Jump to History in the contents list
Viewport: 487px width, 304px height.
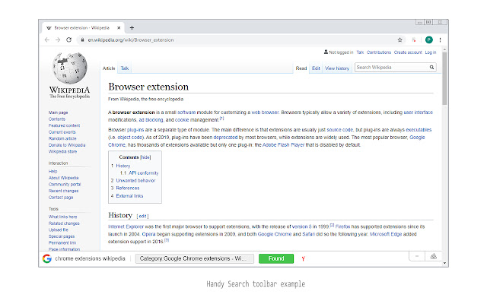pyautogui.click(x=123, y=166)
